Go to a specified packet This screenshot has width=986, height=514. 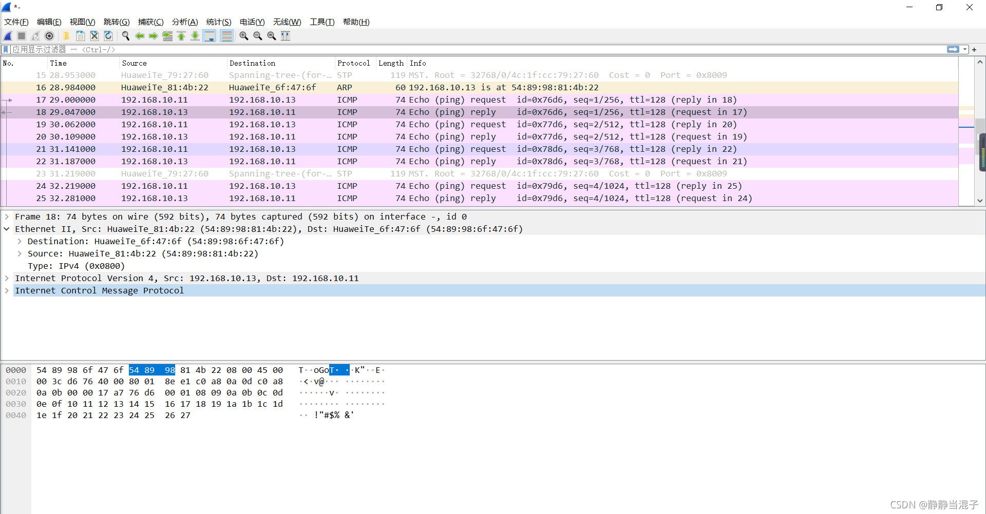pos(167,36)
